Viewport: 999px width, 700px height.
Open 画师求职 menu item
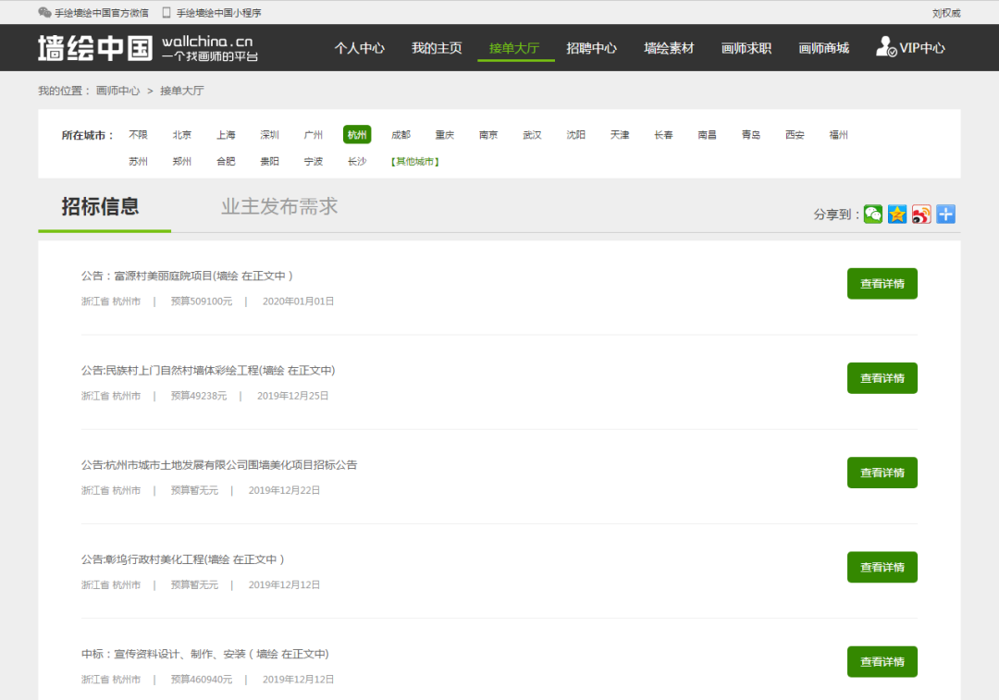[x=746, y=48]
